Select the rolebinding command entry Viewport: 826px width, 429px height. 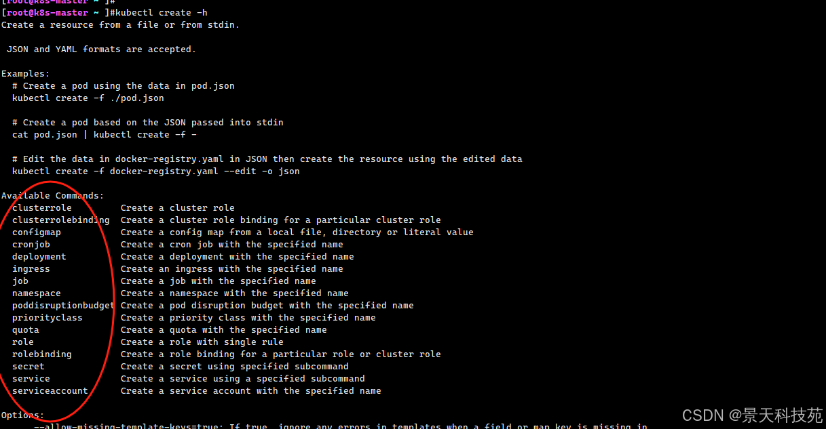(41, 354)
